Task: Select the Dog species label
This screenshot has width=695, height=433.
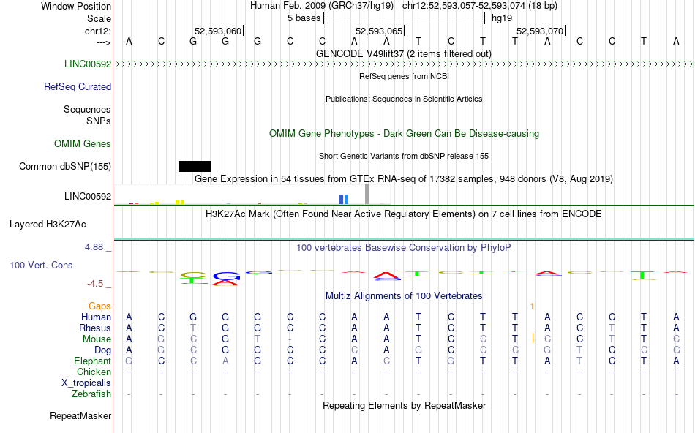Action: (x=103, y=350)
